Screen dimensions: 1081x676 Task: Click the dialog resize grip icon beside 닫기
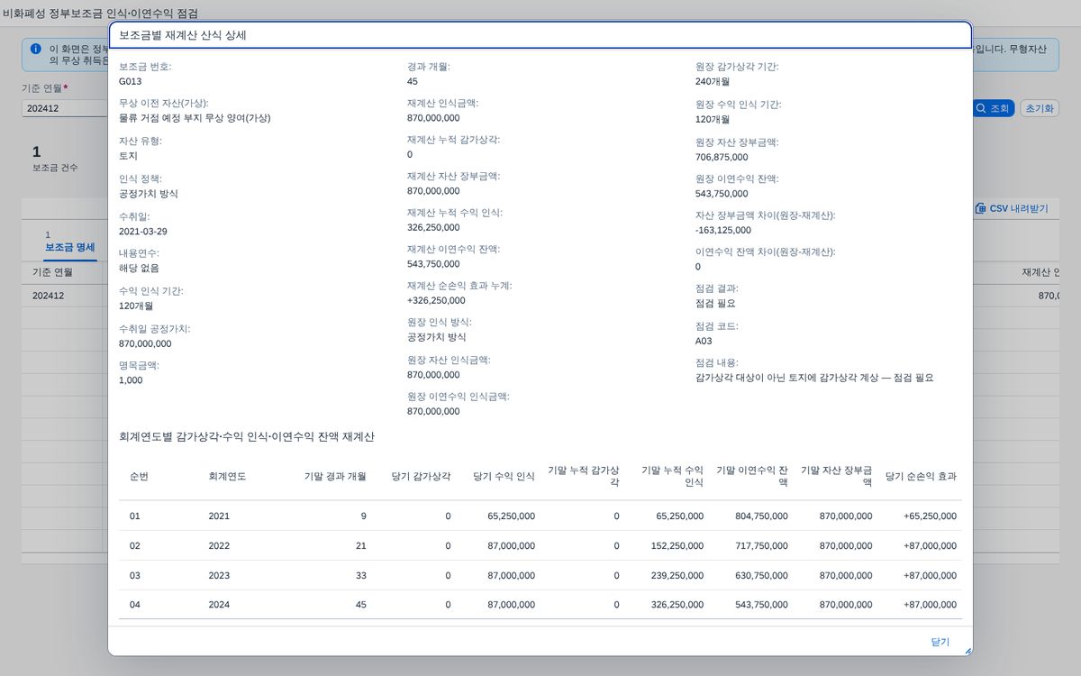point(967,650)
